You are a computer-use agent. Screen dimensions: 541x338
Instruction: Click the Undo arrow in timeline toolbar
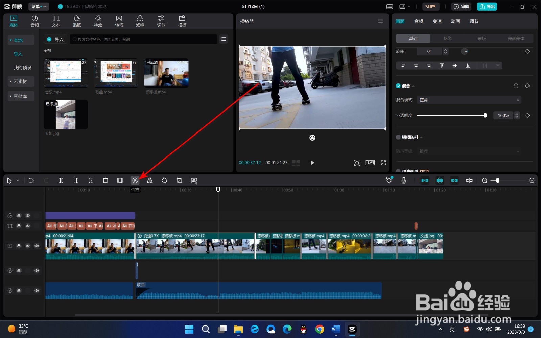coord(31,180)
